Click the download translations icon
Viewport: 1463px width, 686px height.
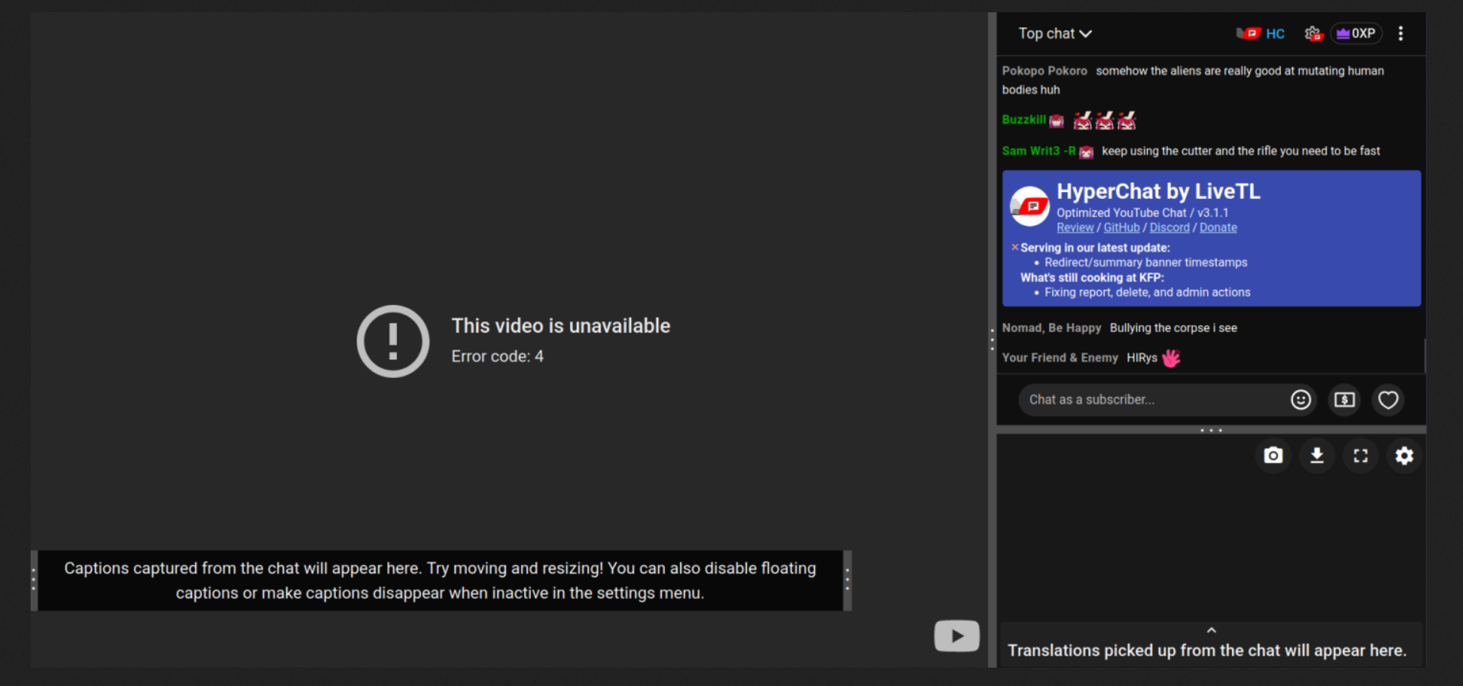(x=1317, y=456)
